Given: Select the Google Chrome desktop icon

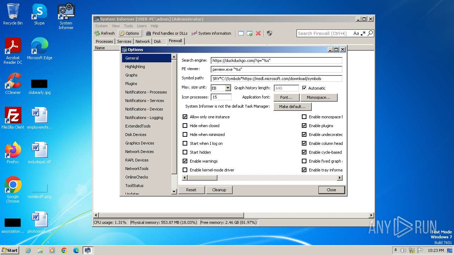Looking at the screenshot, I should point(13,190).
